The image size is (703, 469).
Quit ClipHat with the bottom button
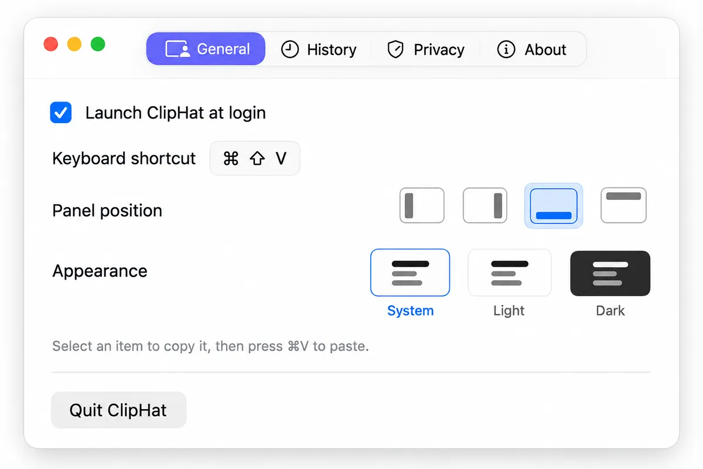click(119, 410)
